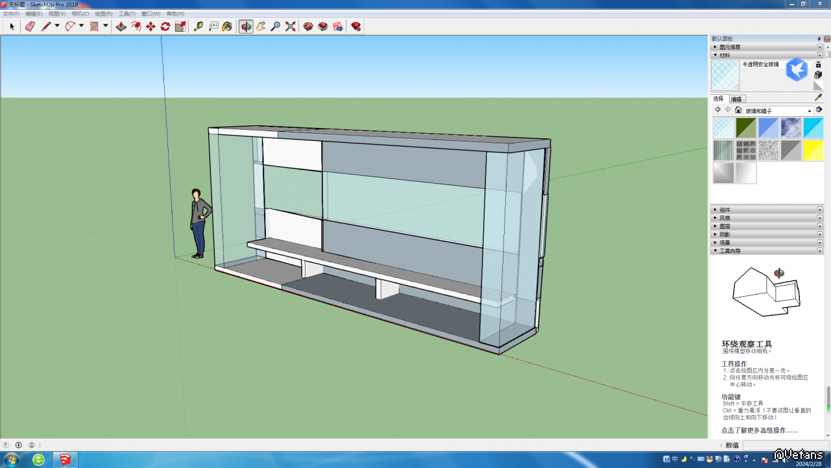
Task: Switch to the 编辑 tab in materials
Action: tap(736, 99)
